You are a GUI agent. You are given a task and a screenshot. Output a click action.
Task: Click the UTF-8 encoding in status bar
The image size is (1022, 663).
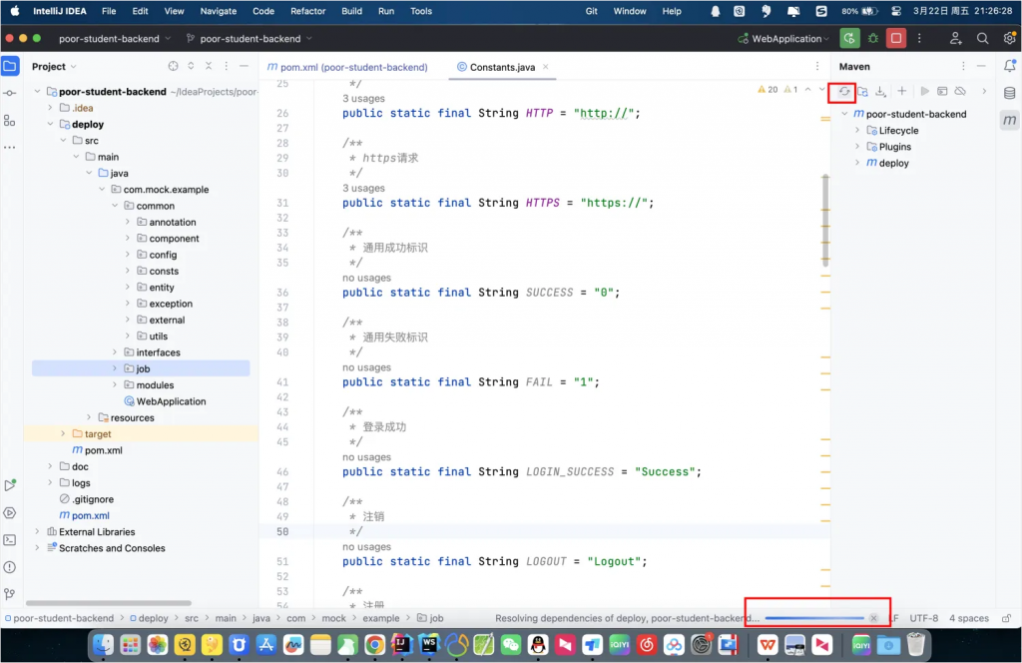tap(923, 618)
